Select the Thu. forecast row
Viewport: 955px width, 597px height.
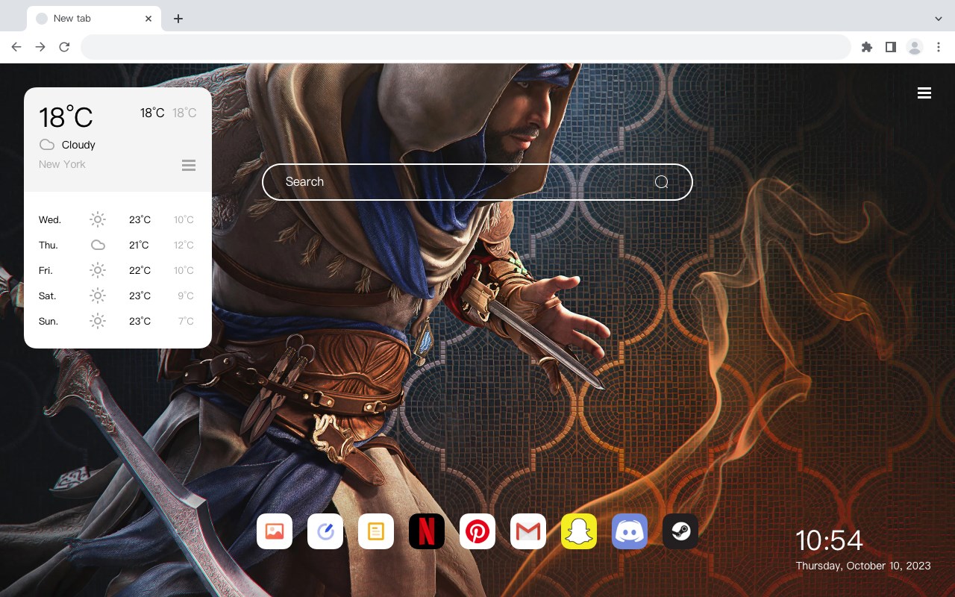[118, 245]
